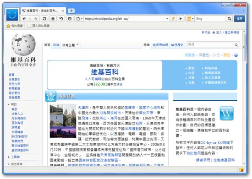Viewport: 252px width, 179px height.
Task: Open browsing history with the clock icon
Action: (70, 19)
